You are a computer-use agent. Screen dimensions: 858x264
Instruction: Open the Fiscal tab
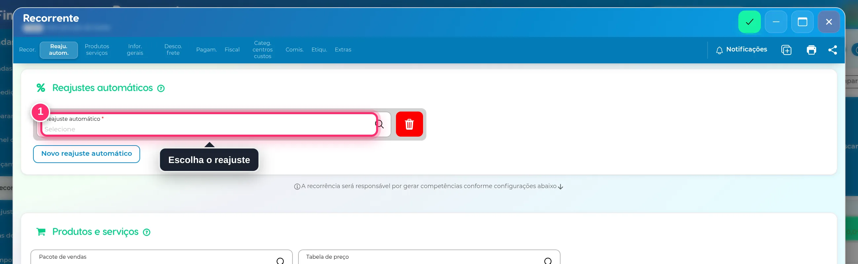[x=232, y=49]
